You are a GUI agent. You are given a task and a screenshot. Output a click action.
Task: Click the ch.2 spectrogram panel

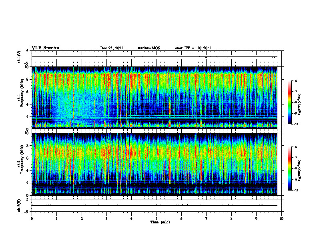point(154,164)
